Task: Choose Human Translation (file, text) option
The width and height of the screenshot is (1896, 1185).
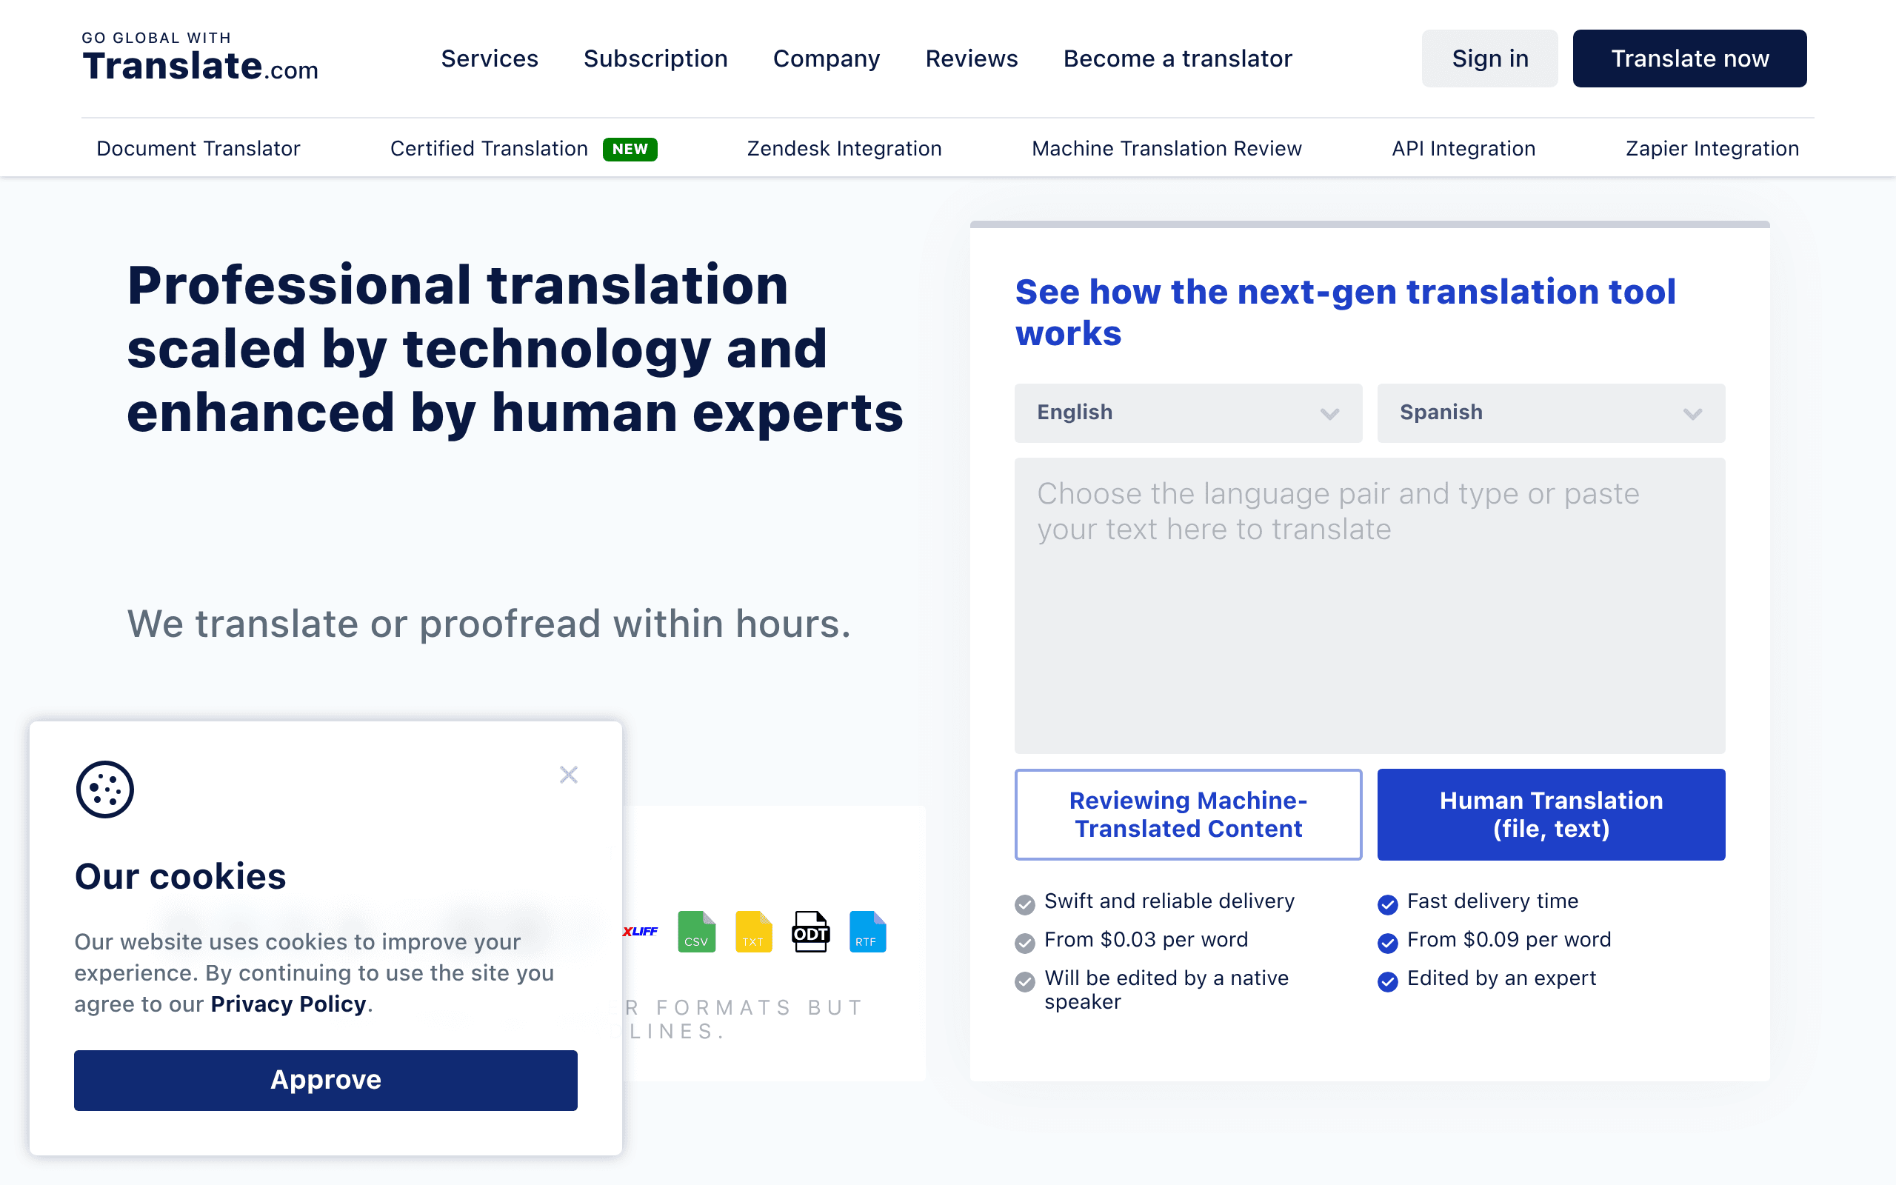Action: tap(1550, 814)
